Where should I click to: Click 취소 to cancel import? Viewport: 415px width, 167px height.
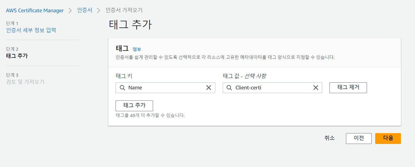tap(330, 138)
